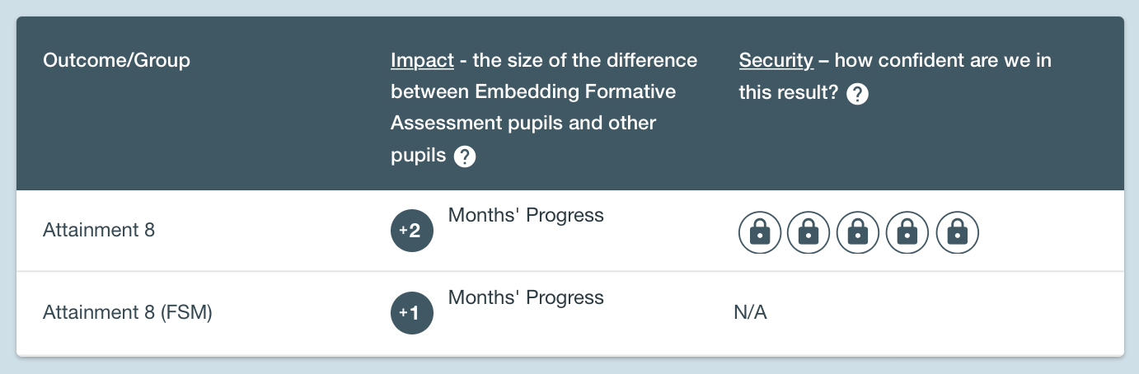
Task: Select the +1 months progress badge
Action: (412, 313)
